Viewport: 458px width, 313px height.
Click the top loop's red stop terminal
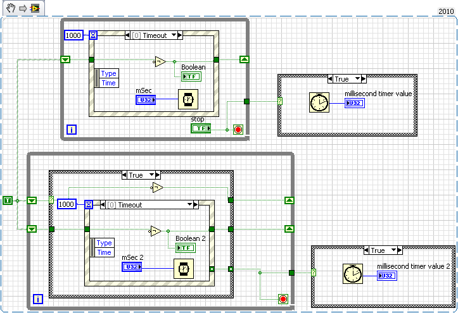click(238, 129)
